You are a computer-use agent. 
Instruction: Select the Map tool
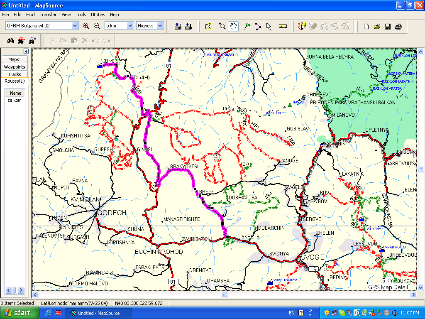208,26
